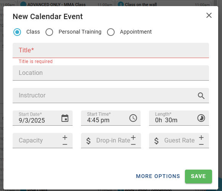The width and height of the screenshot is (222, 191).
Task: Increase Drop-in Rate with plus icon
Action: coord(133,138)
